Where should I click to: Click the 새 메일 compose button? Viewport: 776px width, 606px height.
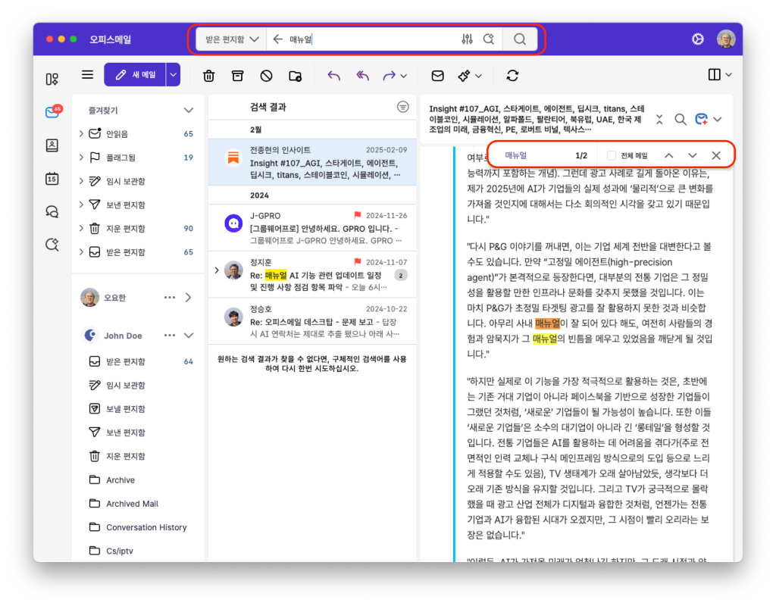135,75
